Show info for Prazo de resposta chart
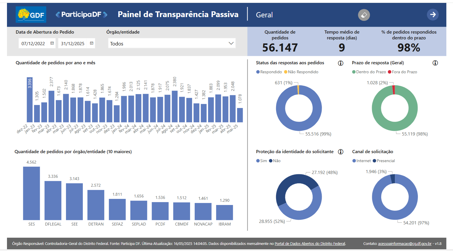453x251 pixels. pos(435,63)
